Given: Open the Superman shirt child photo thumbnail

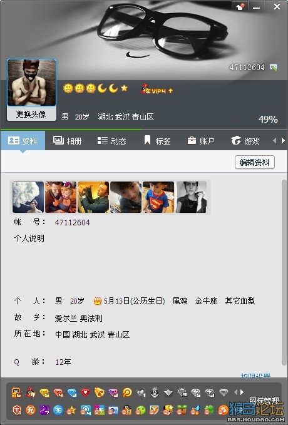Looking at the screenshot, I should click(x=158, y=197).
